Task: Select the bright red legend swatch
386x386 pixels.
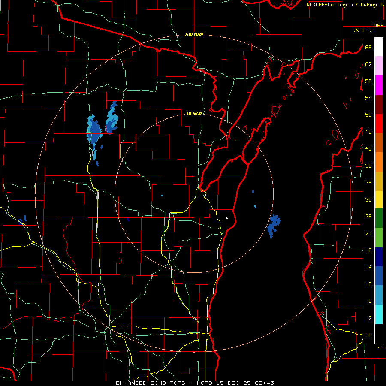Action: (379, 124)
